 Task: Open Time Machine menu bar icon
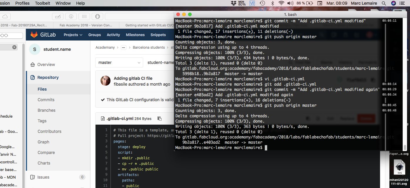(262, 3)
